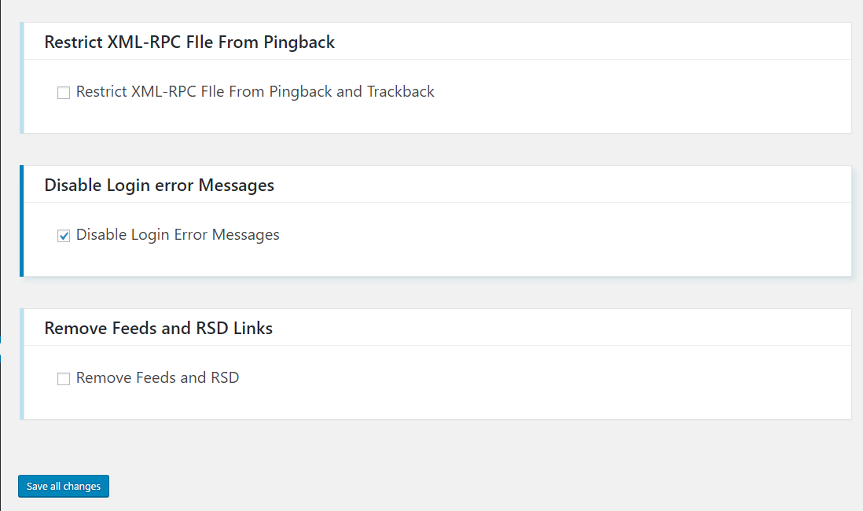Select the 'Remove Feeds and RSD Links' heading
The image size is (863, 511).
(159, 328)
